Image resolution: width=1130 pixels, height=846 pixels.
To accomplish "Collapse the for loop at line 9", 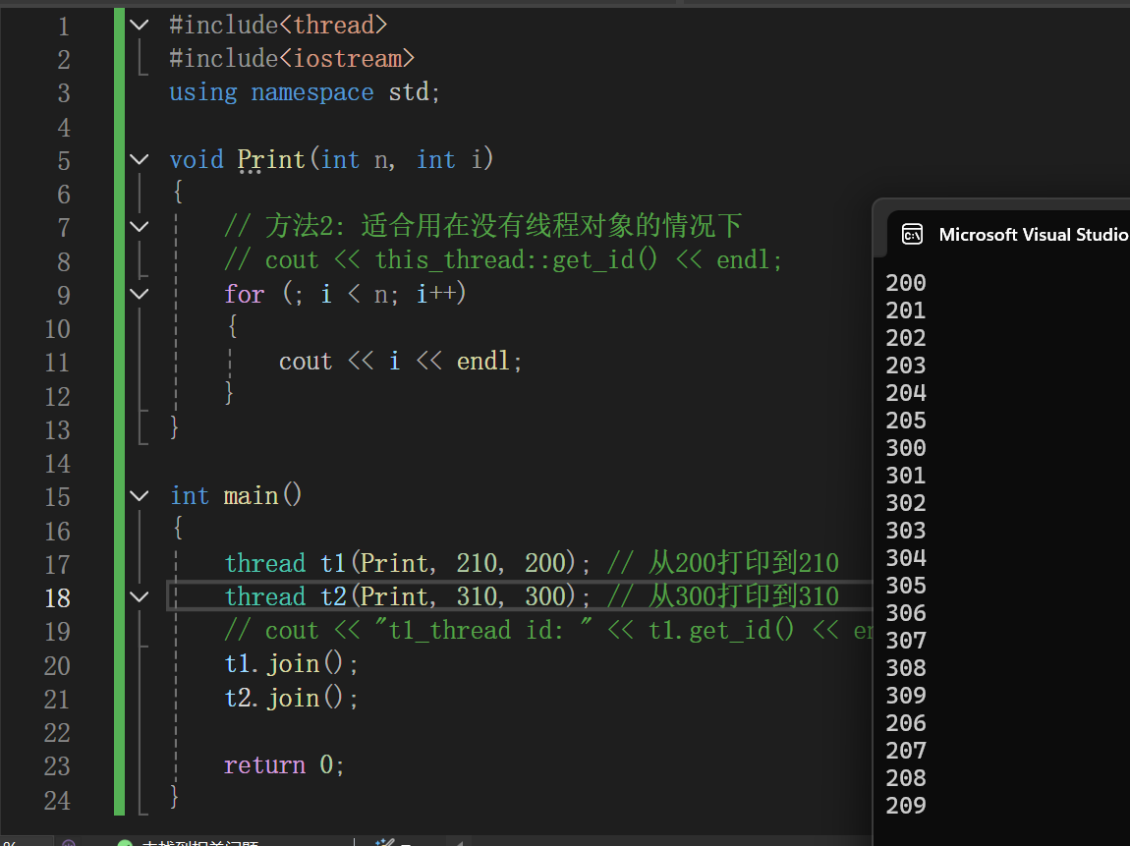I will tap(139, 294).
